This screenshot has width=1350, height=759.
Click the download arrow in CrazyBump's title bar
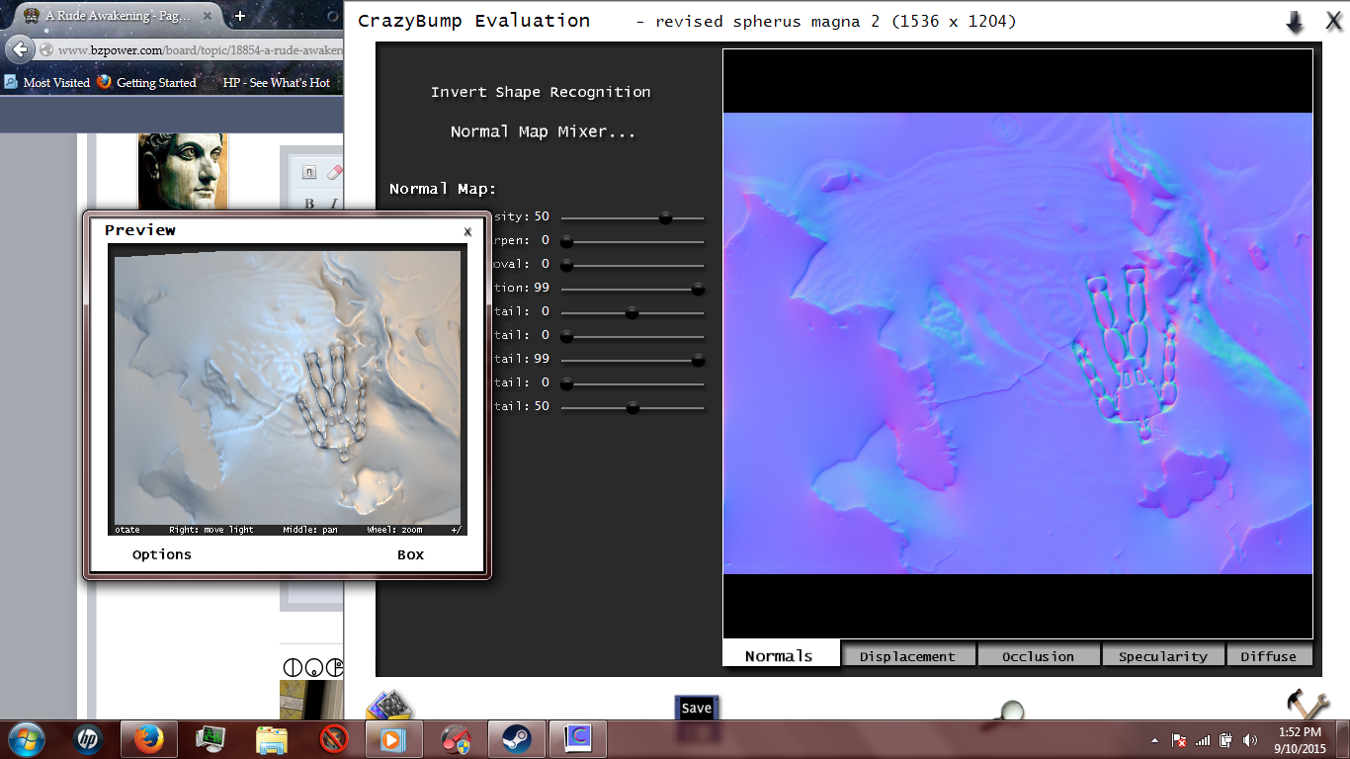[x=1296, y=20]
